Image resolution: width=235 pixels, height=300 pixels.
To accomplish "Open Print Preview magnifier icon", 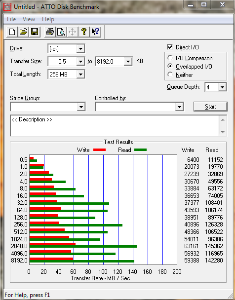I will pyautogui.click(x=61, y=32).
